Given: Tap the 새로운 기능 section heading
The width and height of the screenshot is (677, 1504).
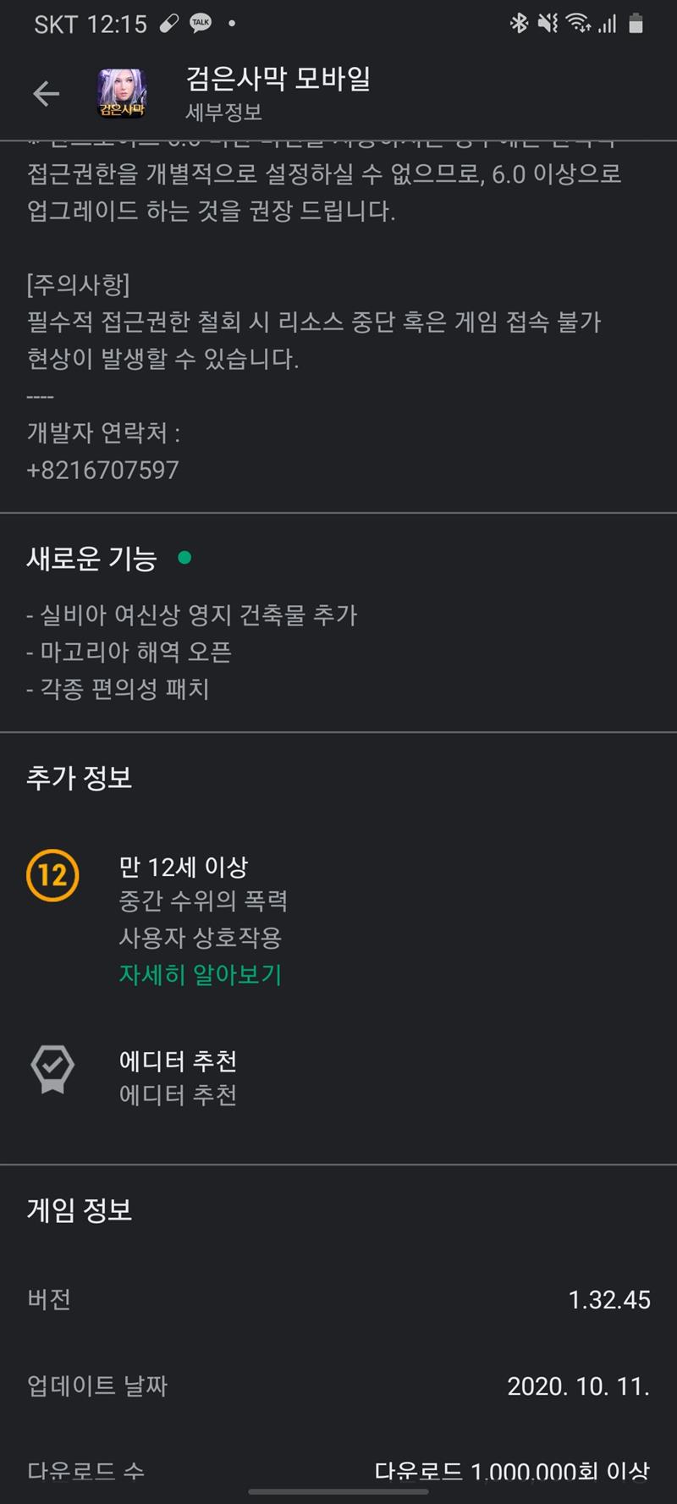Looking at the screenshot, I should pyautogui.click(x=91, y=559).
